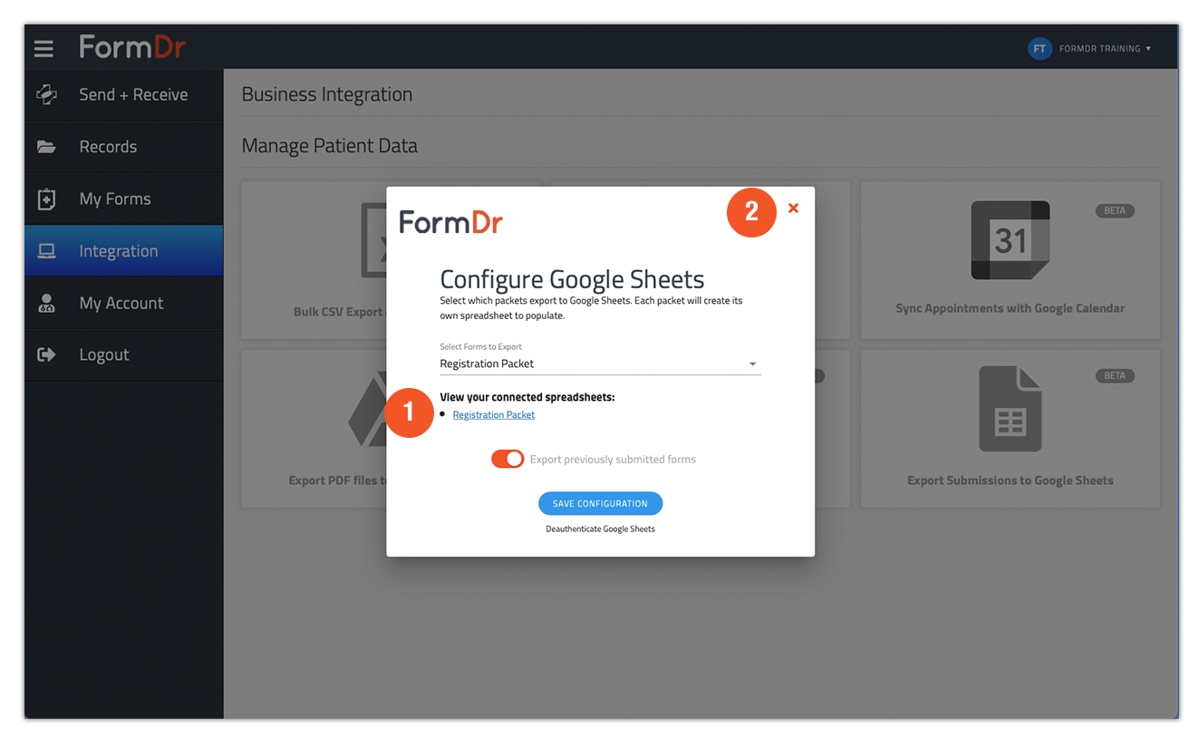
Task: Choose Logout in sidebar
Action: 124,354
